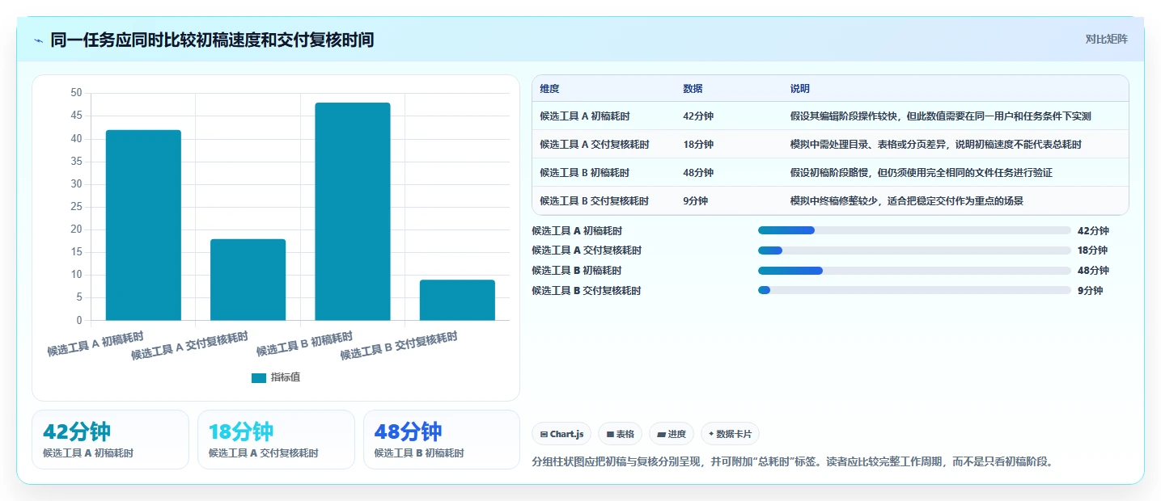Click the 9分钟 value in the table
This screenshot has width=1161, height=501.
pyautogui.click(x=695, y=201)
